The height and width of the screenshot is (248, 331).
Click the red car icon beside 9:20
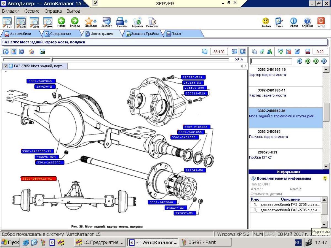click(x=308, y=52)
